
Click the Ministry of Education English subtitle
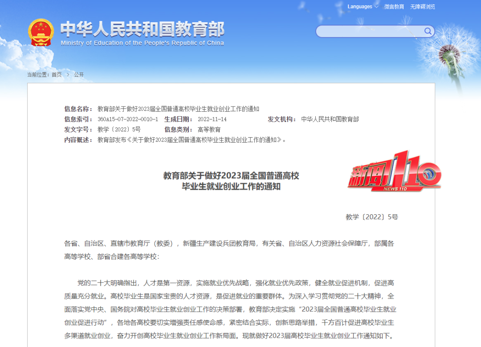click(143, 43)
